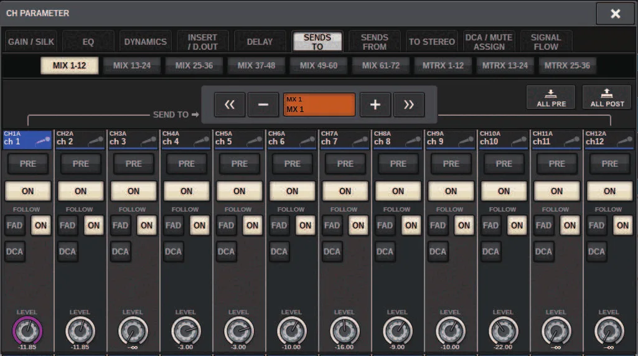
Task: Turn off send ON for ch 8
Action: (398, 191)
